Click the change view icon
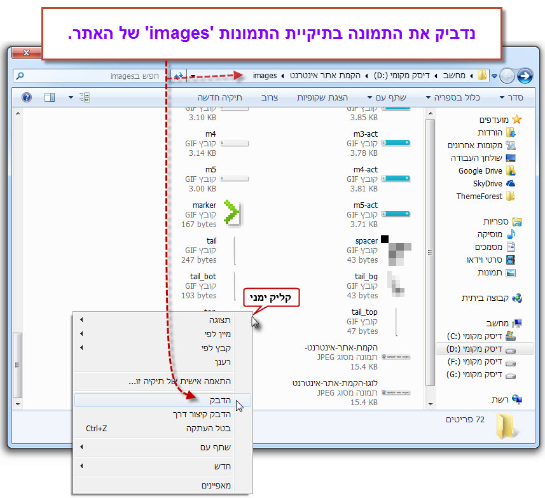Screen dimensions: 545x498 tap(85, 97)
